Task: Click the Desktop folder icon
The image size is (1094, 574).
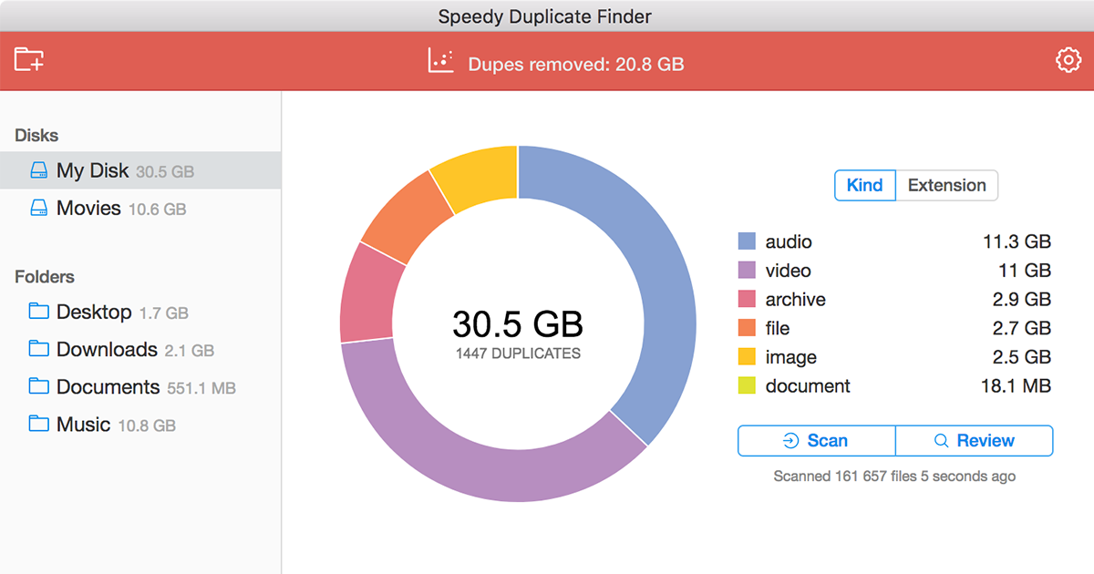Action: tap(38, 312)
